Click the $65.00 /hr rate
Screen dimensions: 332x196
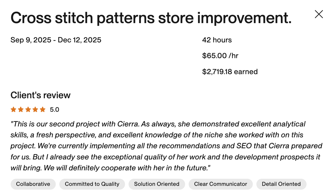(220, 56)
